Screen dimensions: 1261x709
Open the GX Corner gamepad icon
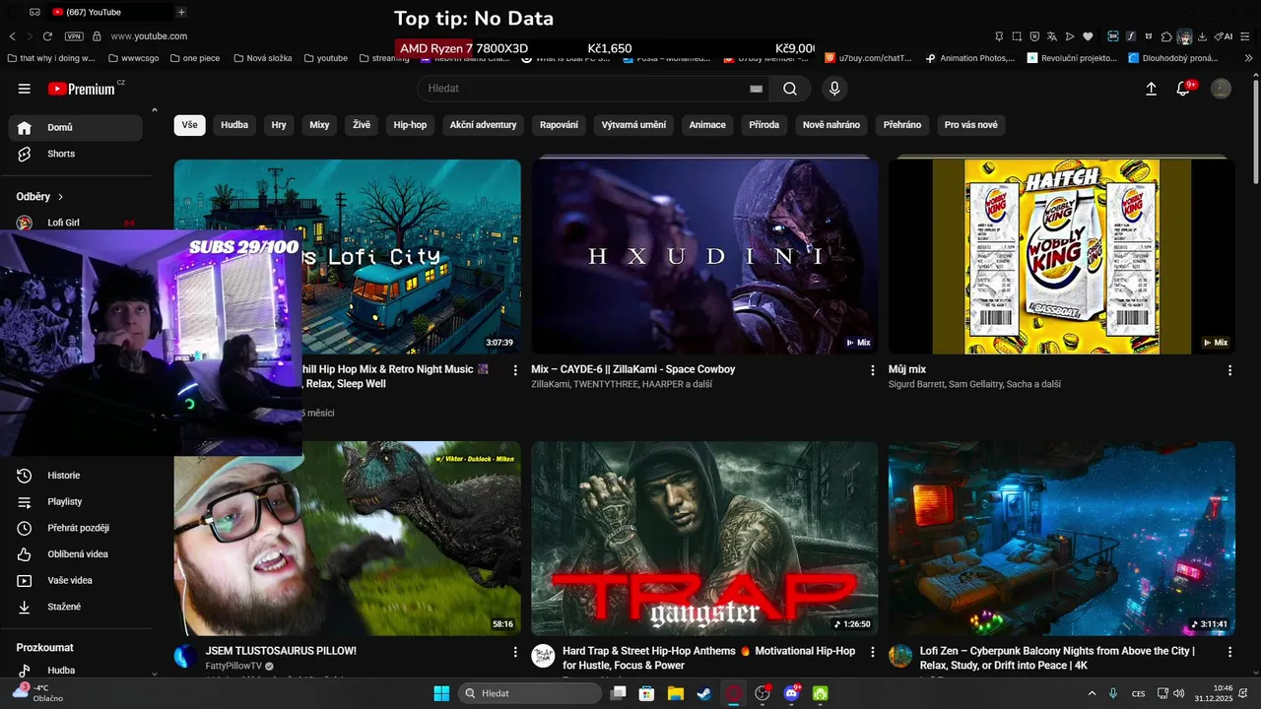pos(34,12)
